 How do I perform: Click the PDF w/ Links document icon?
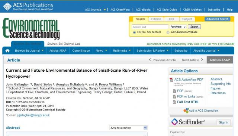(x=174, y=96)
